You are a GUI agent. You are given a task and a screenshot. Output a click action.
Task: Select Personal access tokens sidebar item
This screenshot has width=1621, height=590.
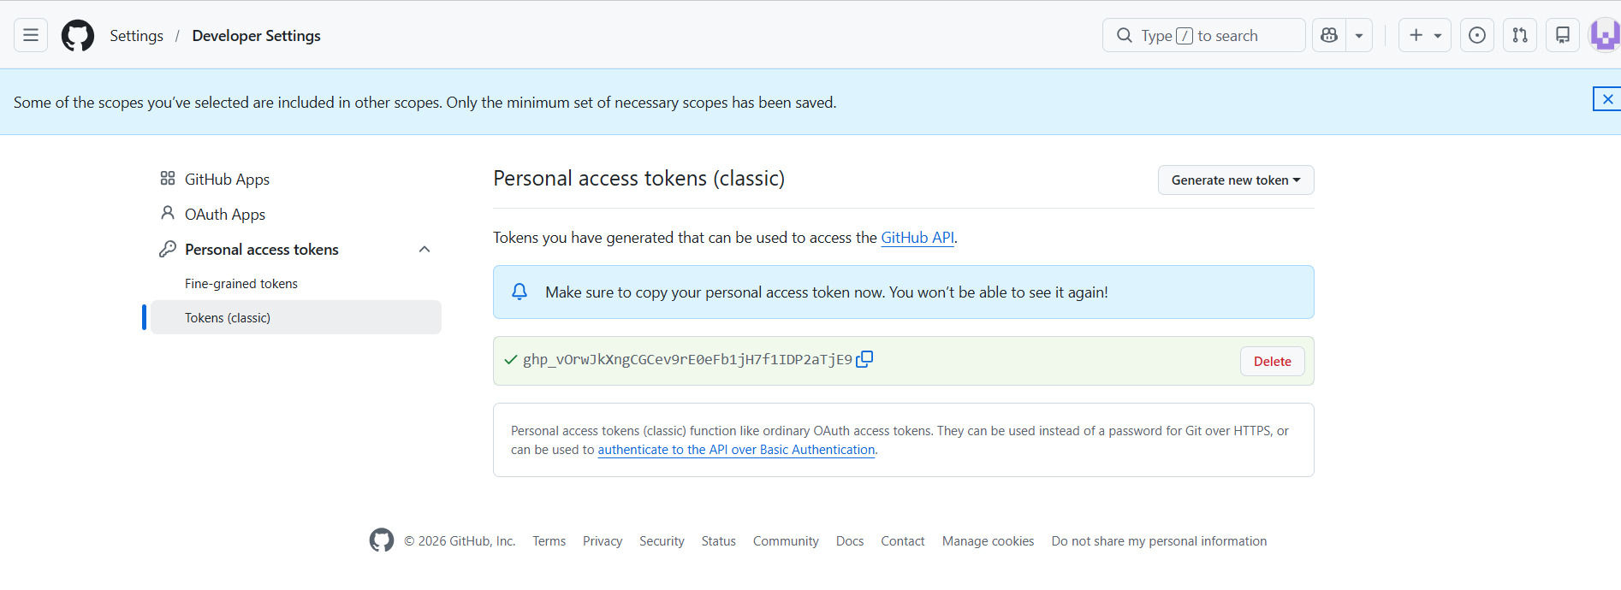click(262, 249)
